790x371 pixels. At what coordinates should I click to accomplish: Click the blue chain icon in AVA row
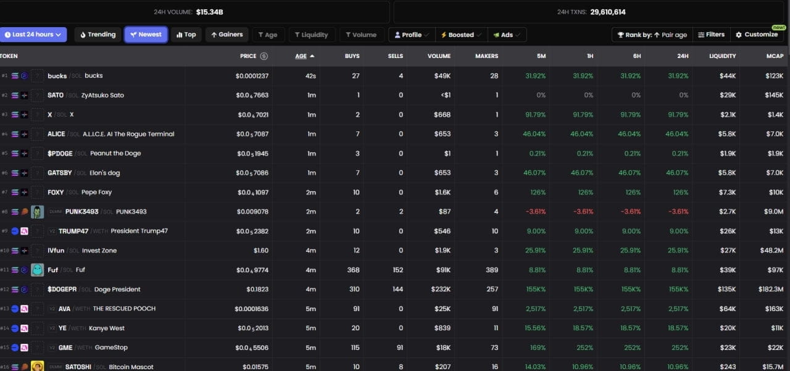coord(15,309)
